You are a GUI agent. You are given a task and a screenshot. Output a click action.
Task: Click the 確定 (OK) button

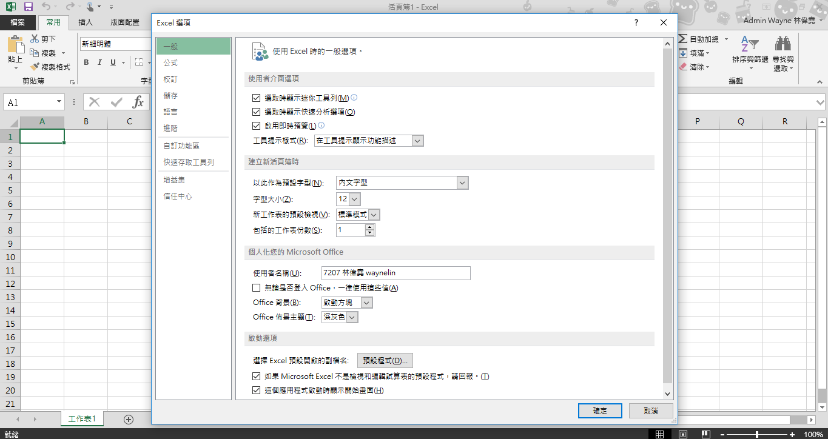coord(600,411)
